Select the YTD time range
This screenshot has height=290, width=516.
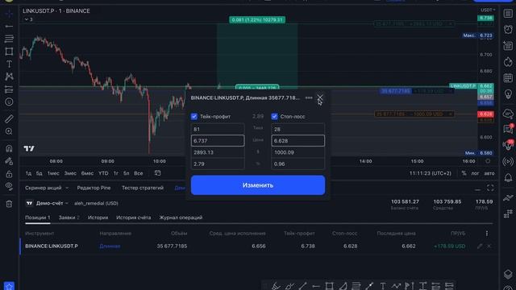click(103, 173)
